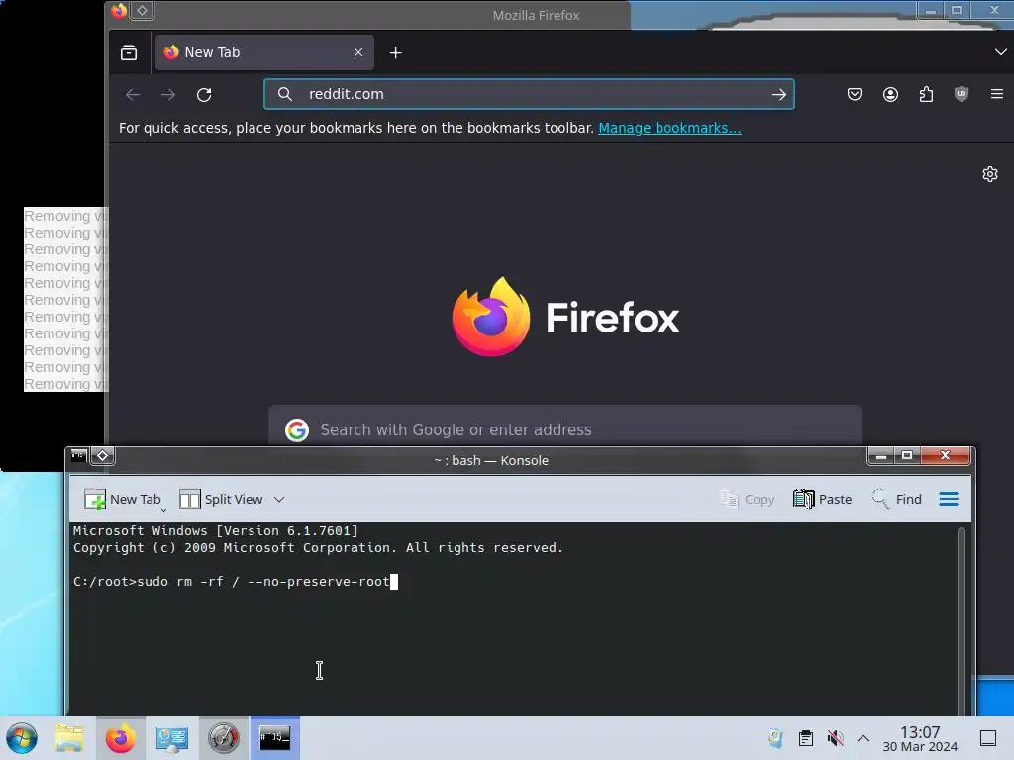Minimize the Konsole window
Image resolution: width=1014 pixels, height=760 pixels.
point(880,455)
